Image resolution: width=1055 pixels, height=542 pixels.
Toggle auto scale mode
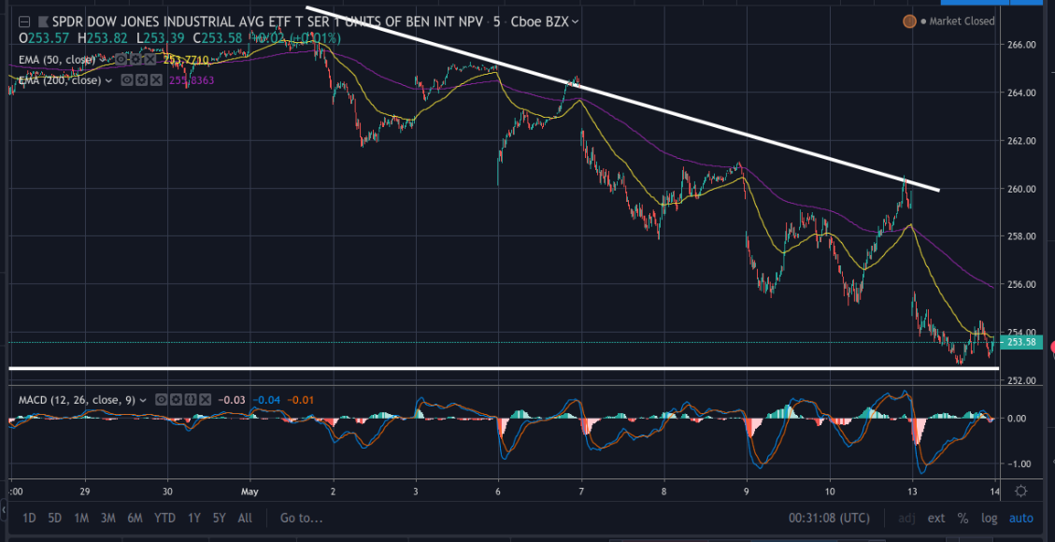pos(1021,519)
